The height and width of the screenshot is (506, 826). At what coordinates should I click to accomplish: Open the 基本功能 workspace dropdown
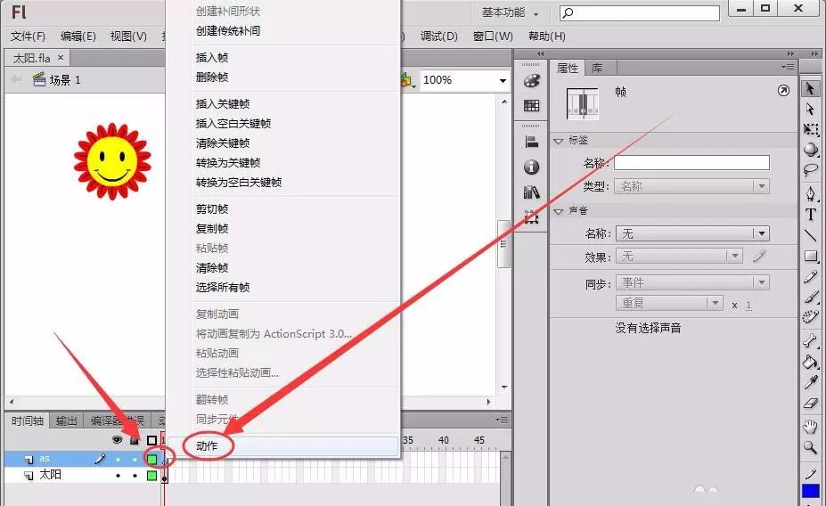tap(510, 12)
